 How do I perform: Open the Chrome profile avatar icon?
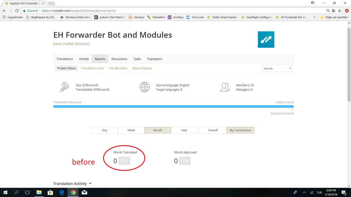coord(313,3)
